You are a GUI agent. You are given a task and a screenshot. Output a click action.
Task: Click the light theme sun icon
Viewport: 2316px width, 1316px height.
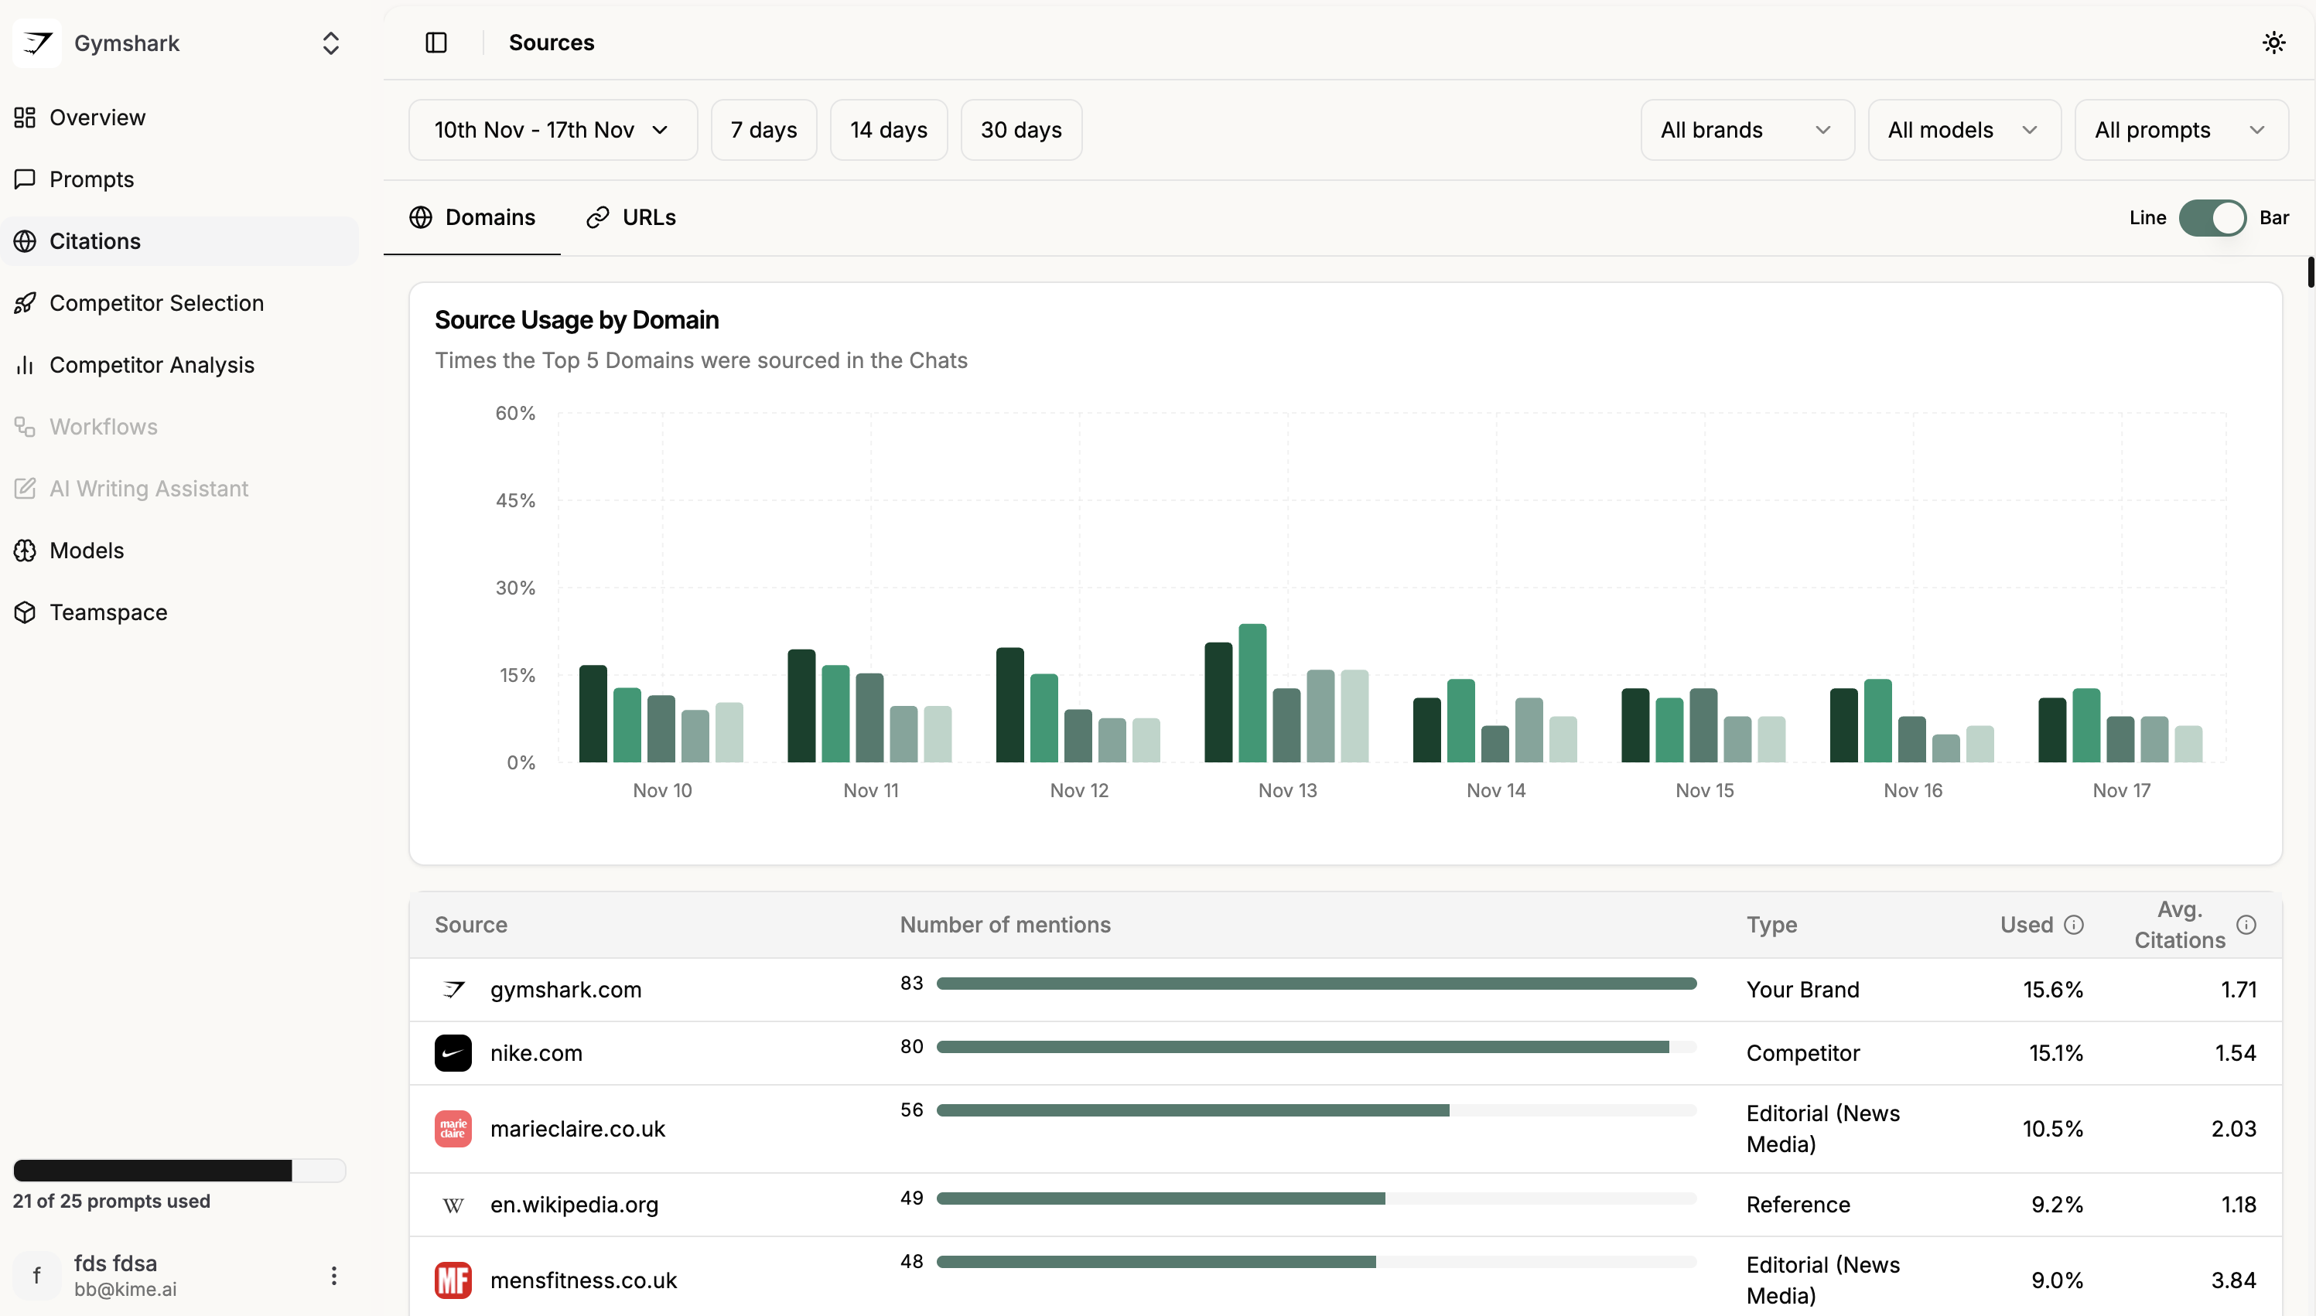pyautogui.click(x=2273, y=43)
